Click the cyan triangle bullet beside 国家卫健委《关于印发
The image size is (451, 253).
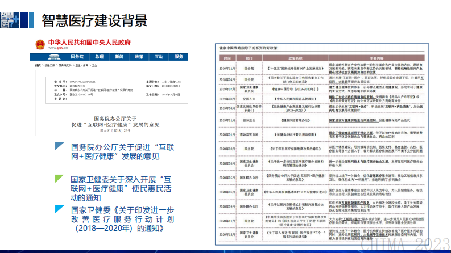[x=59, y=209]
